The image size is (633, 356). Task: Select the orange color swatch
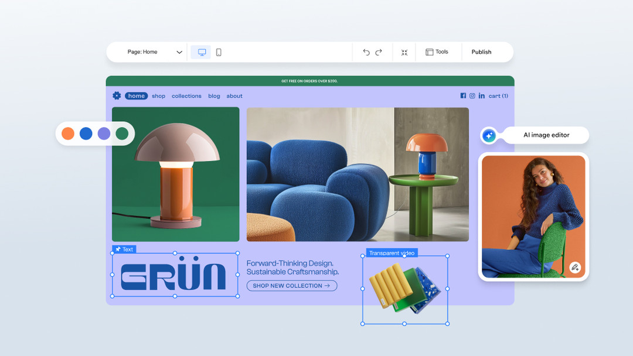click(x=68, y=133)
